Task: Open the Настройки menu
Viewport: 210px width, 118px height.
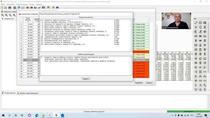Action: pyautogui.click(x=10, y=4)
